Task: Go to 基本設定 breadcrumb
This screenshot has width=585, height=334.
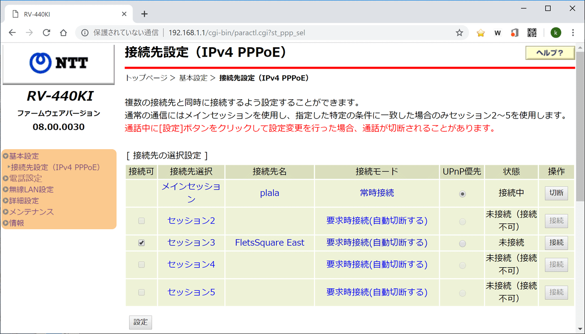Action: pyautogui.click(x=193, y=78)
